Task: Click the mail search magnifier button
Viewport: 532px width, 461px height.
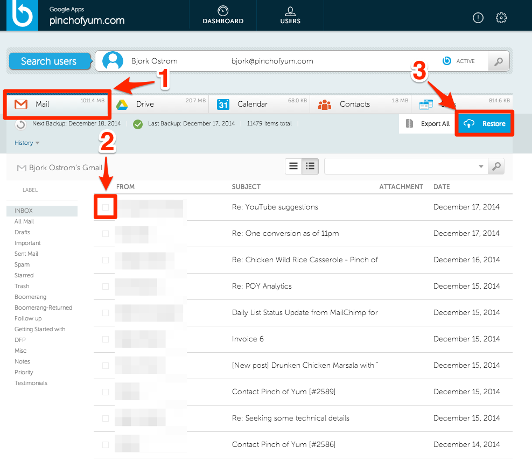Action: [x=496, y=166]
